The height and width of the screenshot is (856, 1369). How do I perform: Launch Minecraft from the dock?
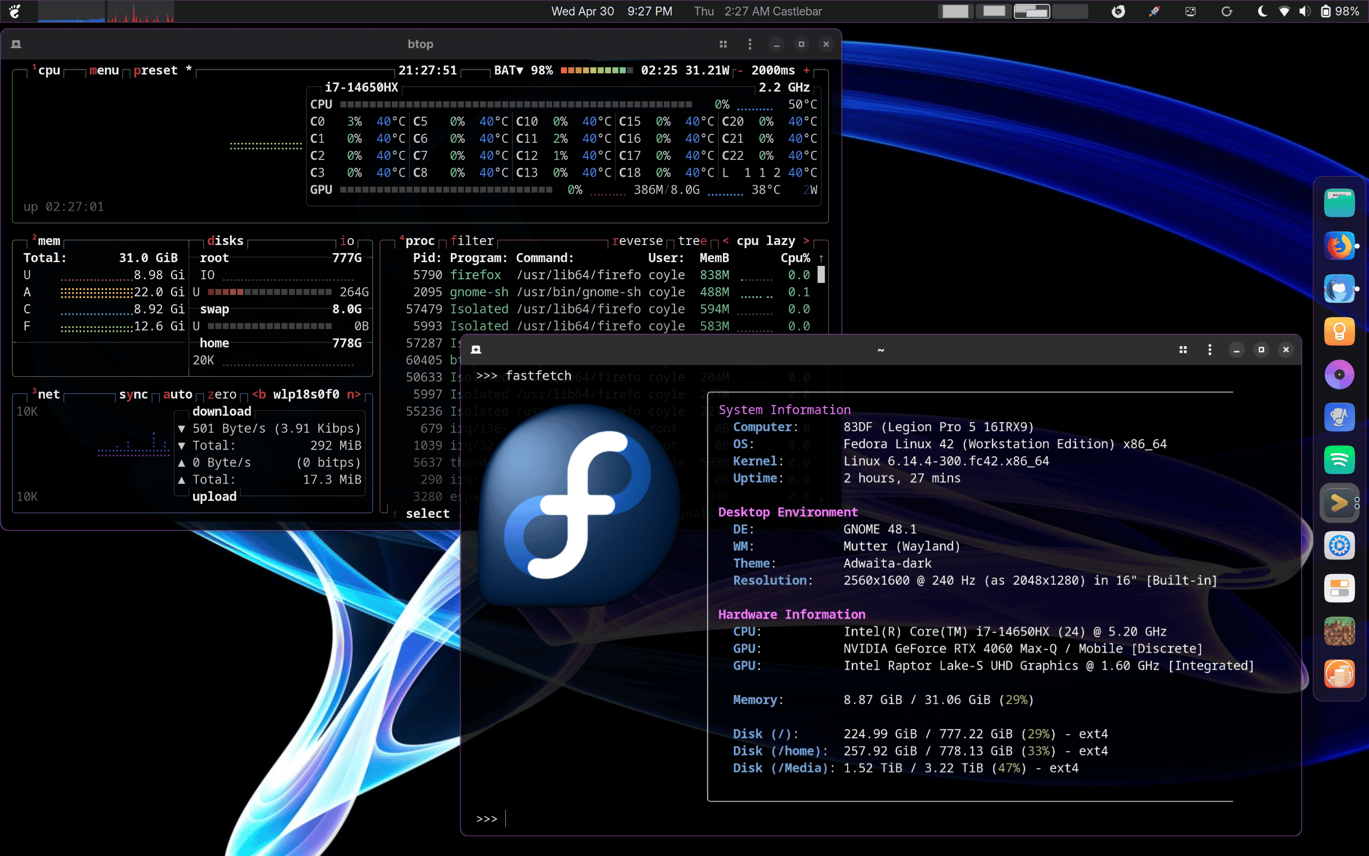coord(1339,631)
